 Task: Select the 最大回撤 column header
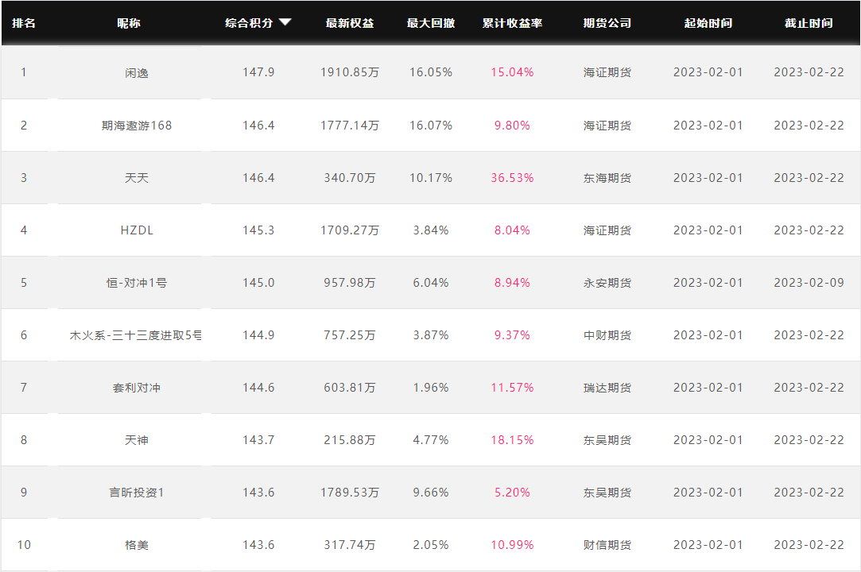click(x=431, y=23)
